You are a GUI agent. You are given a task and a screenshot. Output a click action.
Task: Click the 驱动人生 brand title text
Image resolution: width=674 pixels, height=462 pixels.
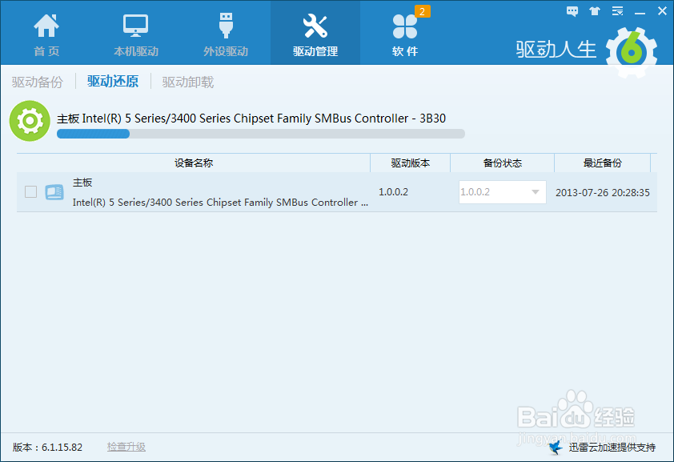(556, 50)
